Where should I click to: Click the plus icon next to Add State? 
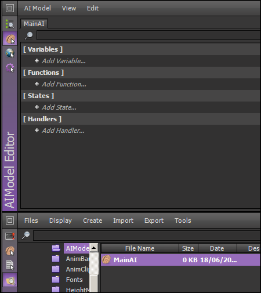(37, 107)
